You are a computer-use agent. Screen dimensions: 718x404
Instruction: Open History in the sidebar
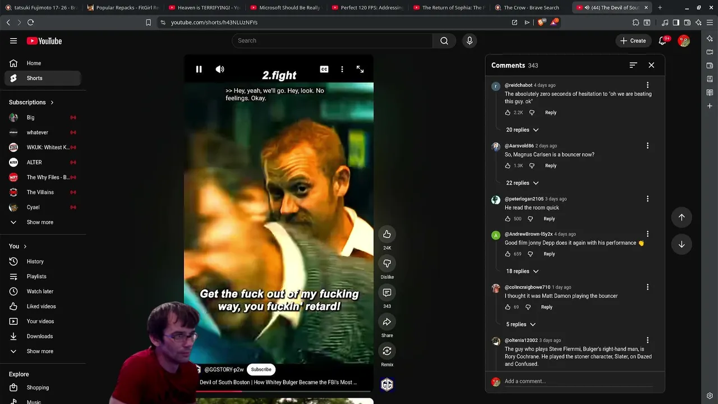tap(43, 261)
